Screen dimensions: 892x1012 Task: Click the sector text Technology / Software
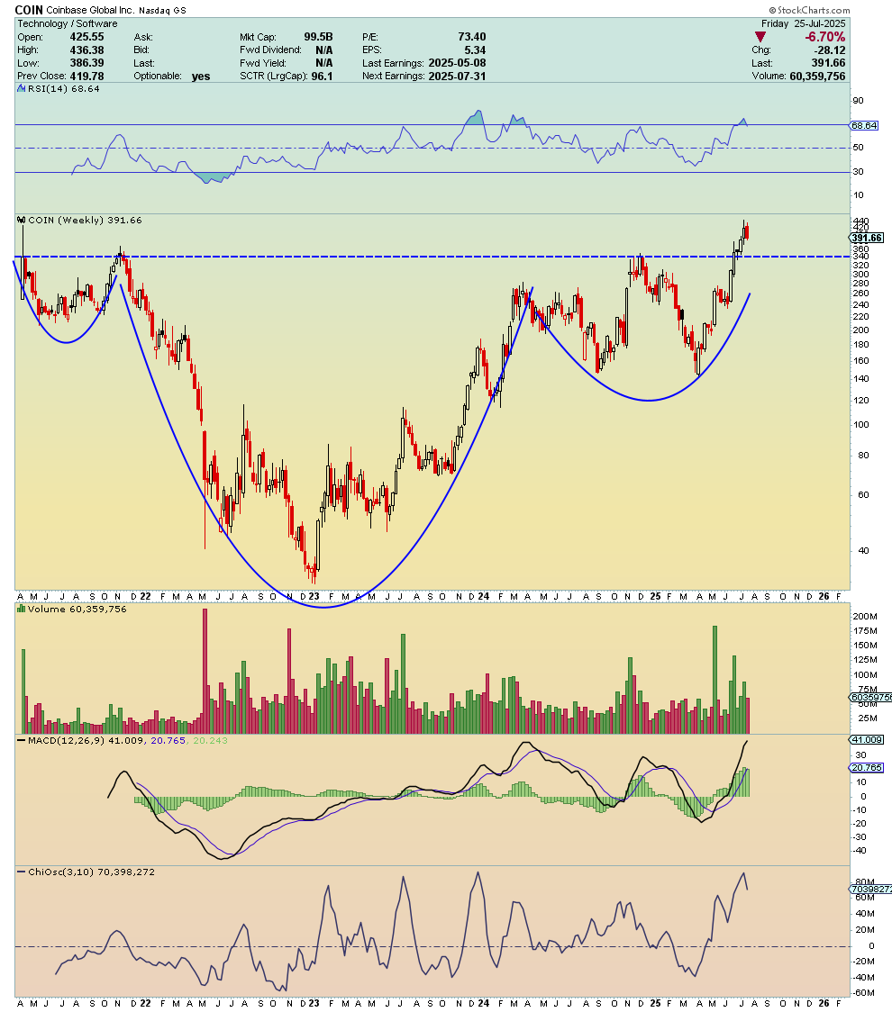tap(68, 24)
